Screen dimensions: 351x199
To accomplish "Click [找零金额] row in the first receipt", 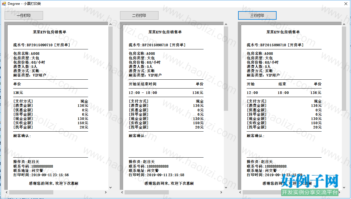I will coord(51,127).
